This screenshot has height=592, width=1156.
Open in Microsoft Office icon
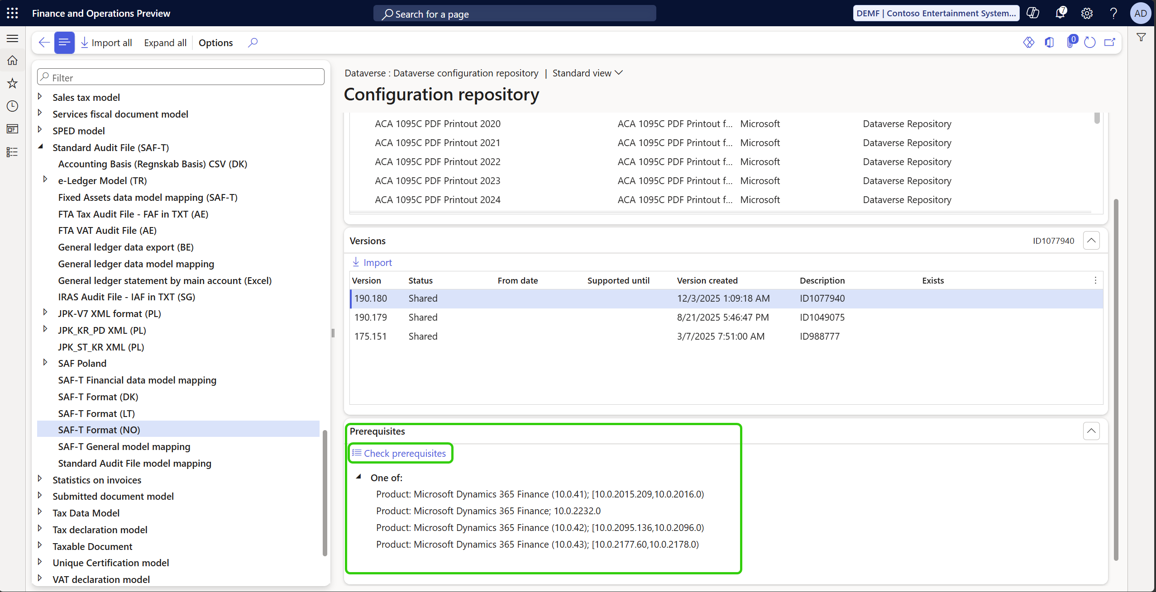(x=1049, y=43)
